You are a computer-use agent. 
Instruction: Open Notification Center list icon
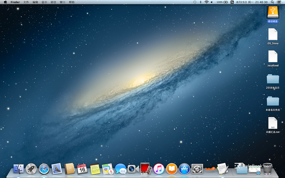[279, 2]
